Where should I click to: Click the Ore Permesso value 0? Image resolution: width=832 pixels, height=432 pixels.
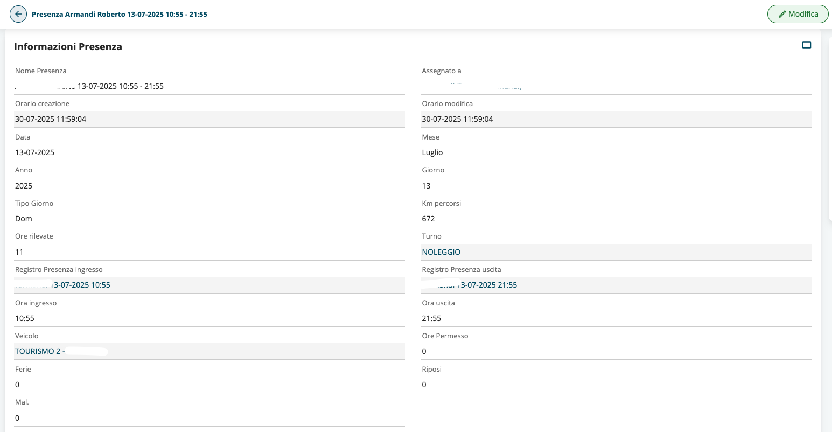[x=424, y=351]
